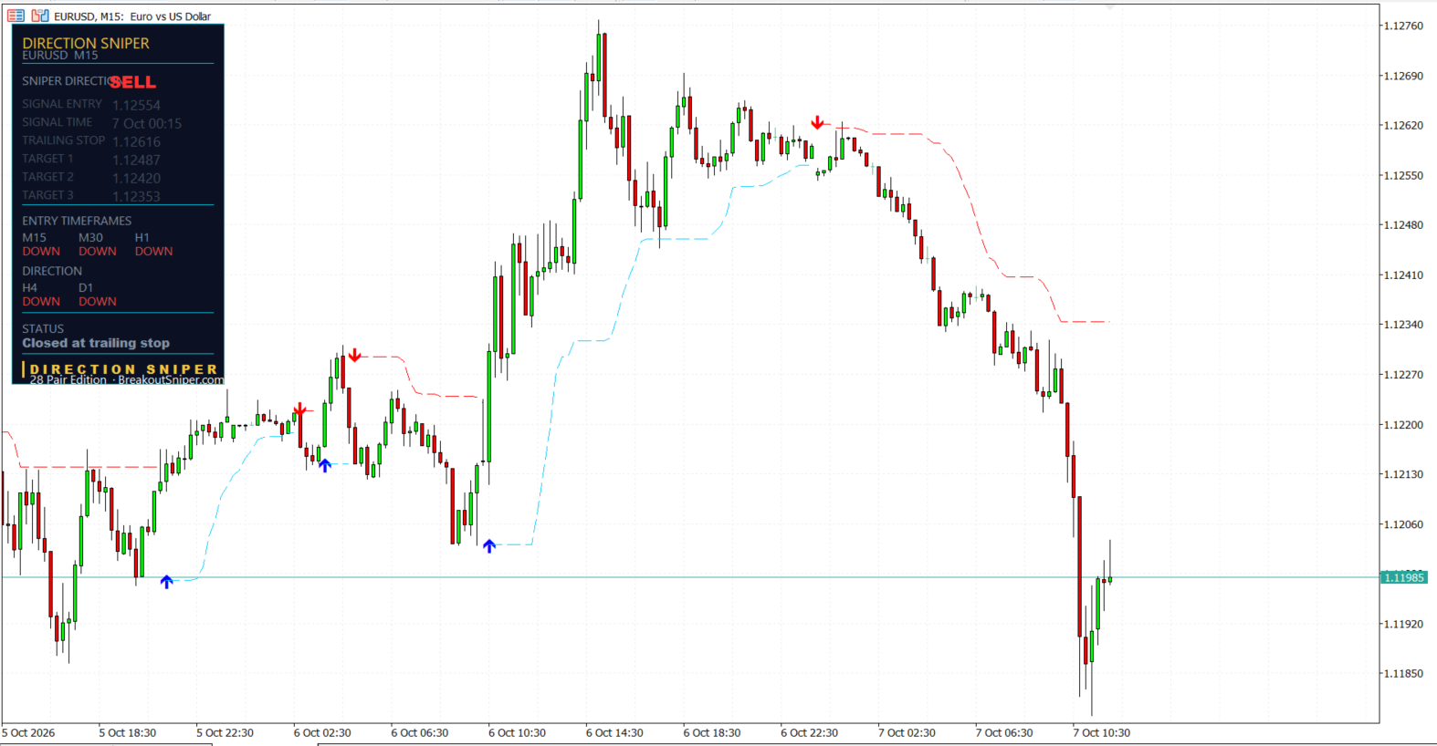Click the 'DIRECTION SNIPER' panel heading

click(x=86, y=43)
